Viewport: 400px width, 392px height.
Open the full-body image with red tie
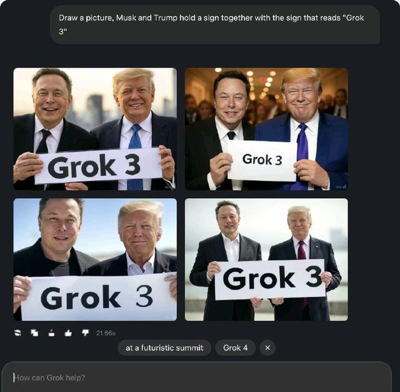tap(266, 259)
